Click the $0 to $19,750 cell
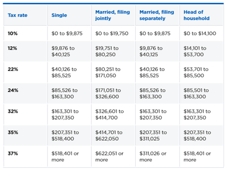 (112, 34)
